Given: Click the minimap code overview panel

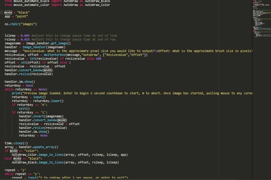Looking at the screenshot, I should coord(262,19).
